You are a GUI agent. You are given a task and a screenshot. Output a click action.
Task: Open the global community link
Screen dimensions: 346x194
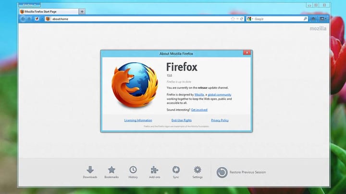[219, 94]
